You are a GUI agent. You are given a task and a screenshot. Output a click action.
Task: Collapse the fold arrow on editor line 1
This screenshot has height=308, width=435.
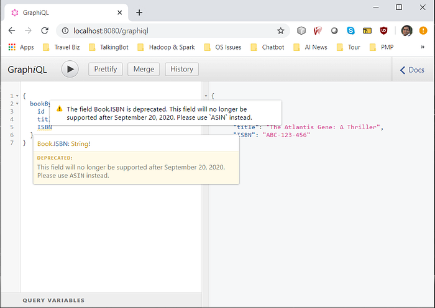17,96
